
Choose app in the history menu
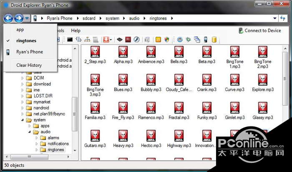(x=30, y=30)
